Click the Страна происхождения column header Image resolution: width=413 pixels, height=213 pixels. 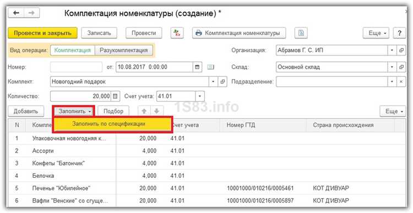(350, 125)
